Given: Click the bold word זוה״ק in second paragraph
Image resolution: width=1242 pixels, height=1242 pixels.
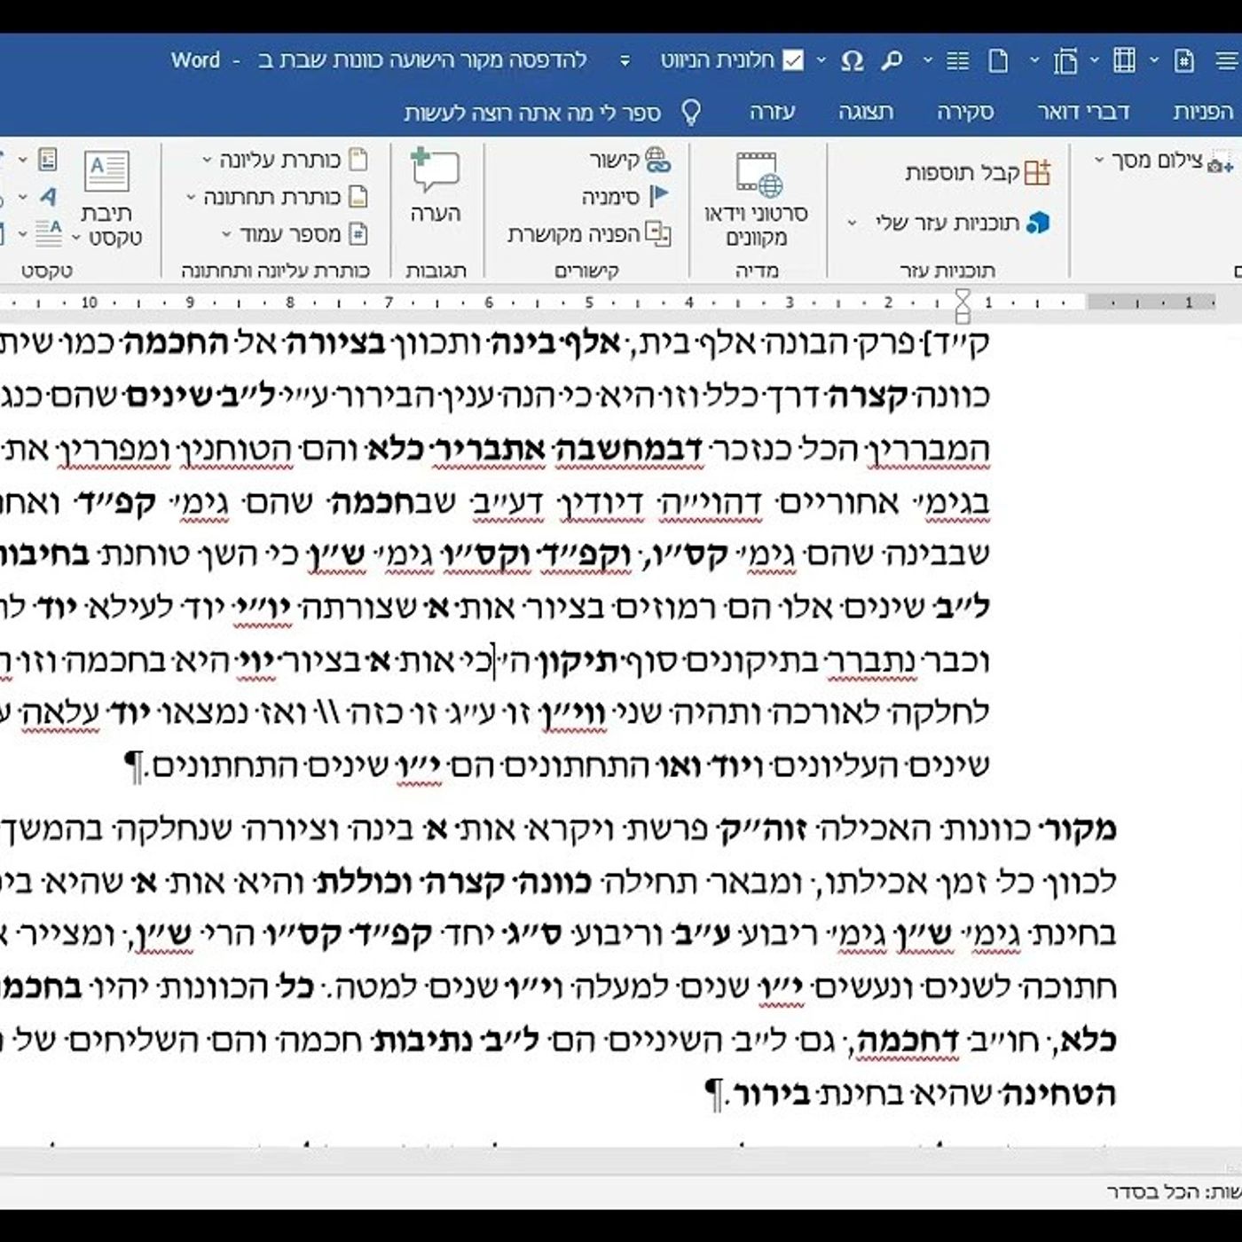Looking at the screenshot, I should point(763,829).
